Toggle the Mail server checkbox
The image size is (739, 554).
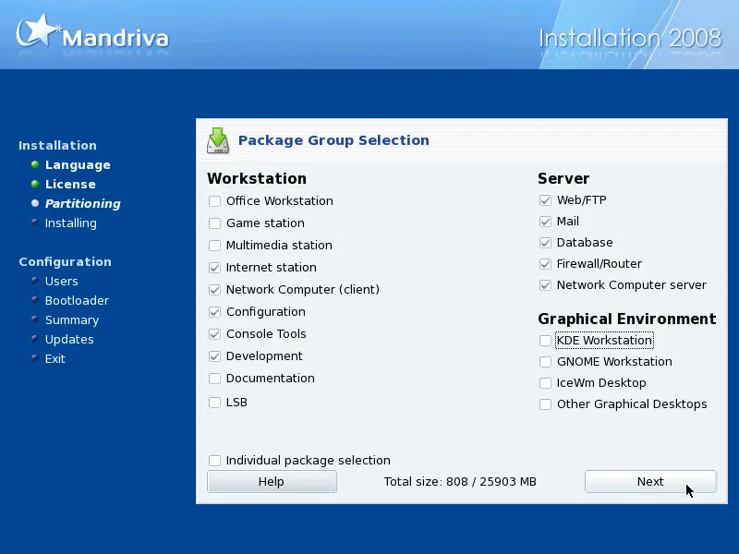[x=545, y=222]
